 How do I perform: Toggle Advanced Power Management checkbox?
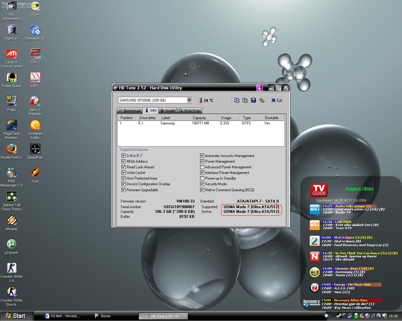tap(202, 167)
